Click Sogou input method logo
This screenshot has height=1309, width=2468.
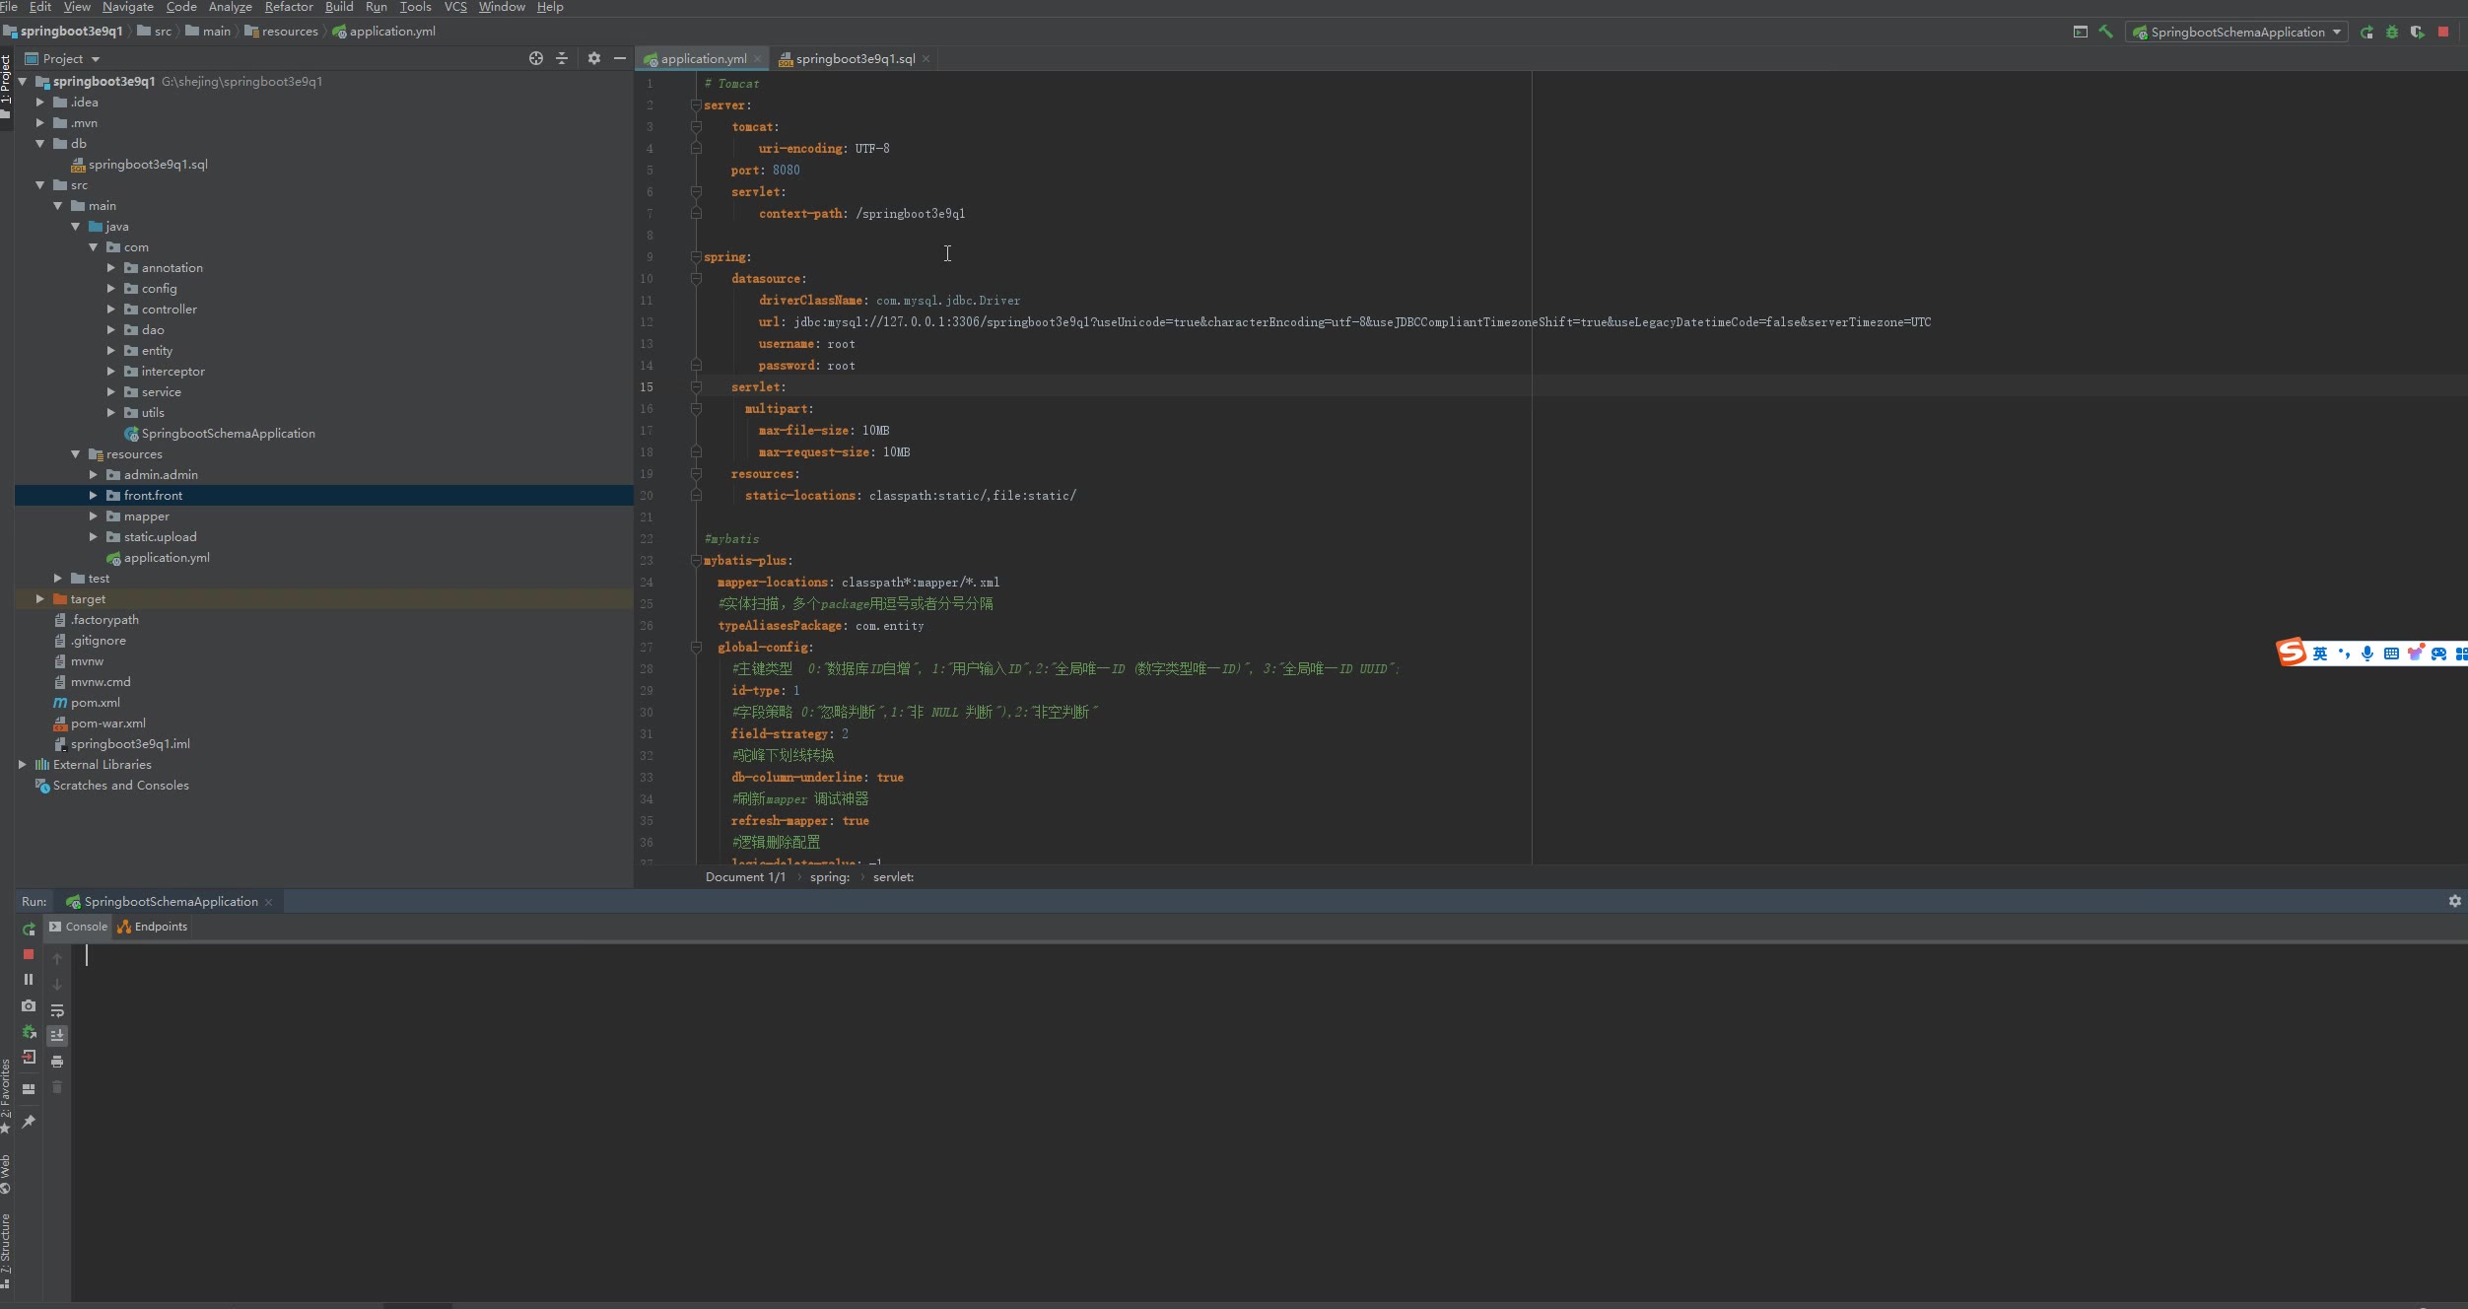2292,652
